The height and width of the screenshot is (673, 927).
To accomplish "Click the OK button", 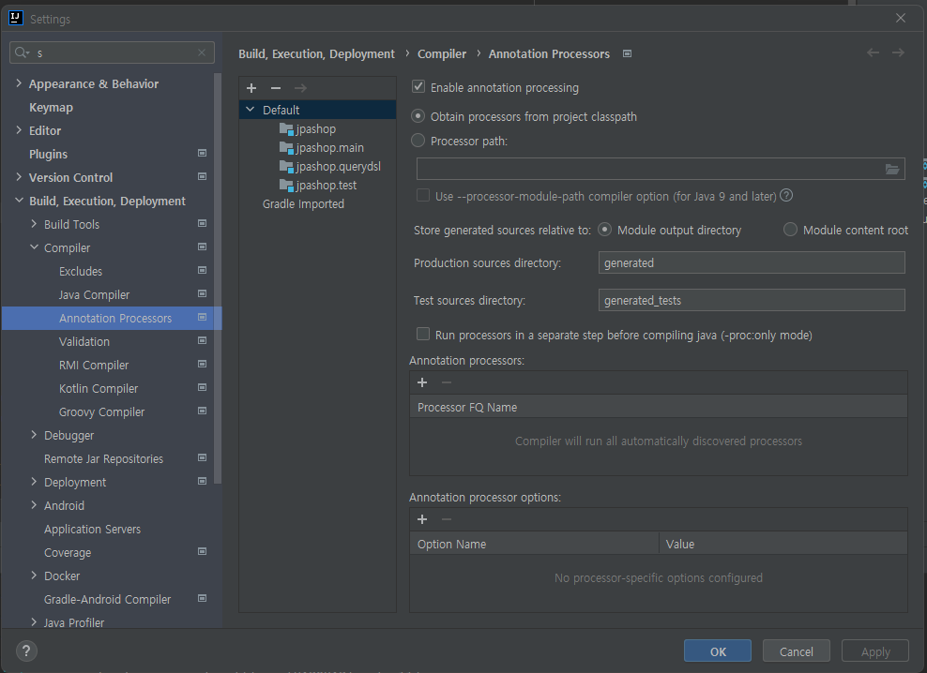I will (718, 651).
